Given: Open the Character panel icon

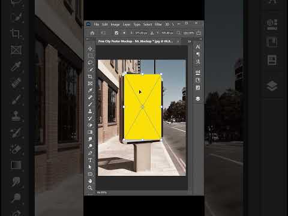Looking at the screenshot, I should (x=198, y=47).
